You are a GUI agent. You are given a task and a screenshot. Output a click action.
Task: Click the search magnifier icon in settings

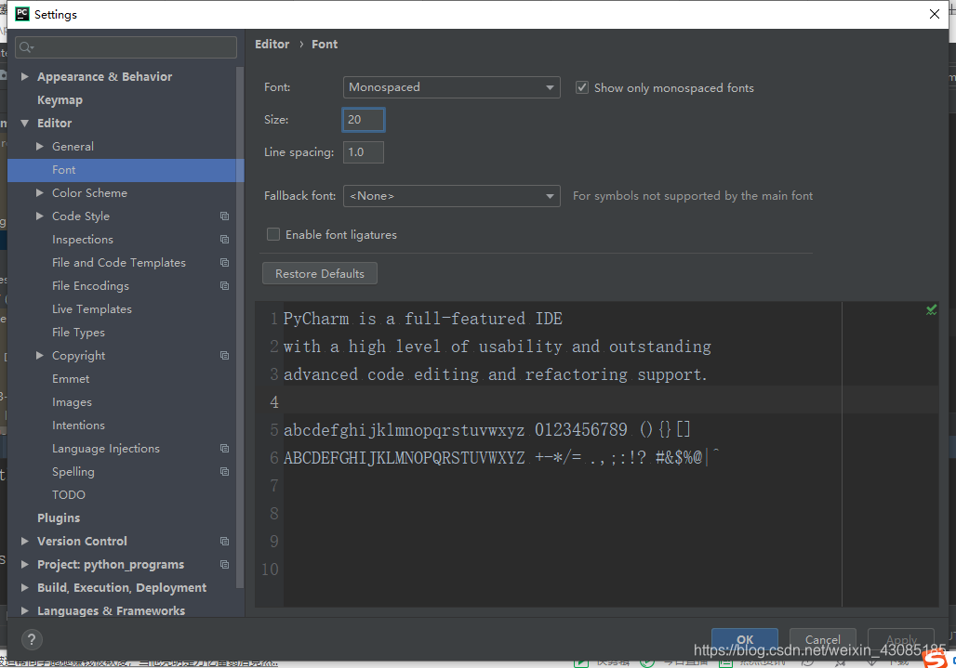[x=26, y=47]
